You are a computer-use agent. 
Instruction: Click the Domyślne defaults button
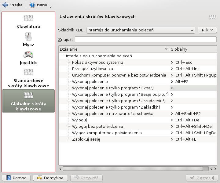pos(50,178)
